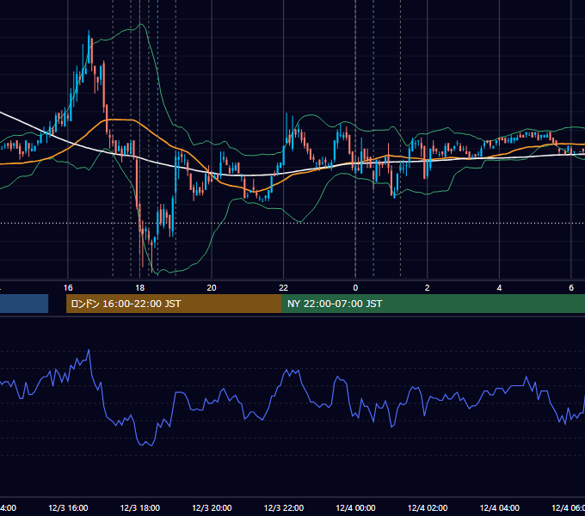
Task: Click the 12/4 04:00 date label
Action: [x=500, y=507]
